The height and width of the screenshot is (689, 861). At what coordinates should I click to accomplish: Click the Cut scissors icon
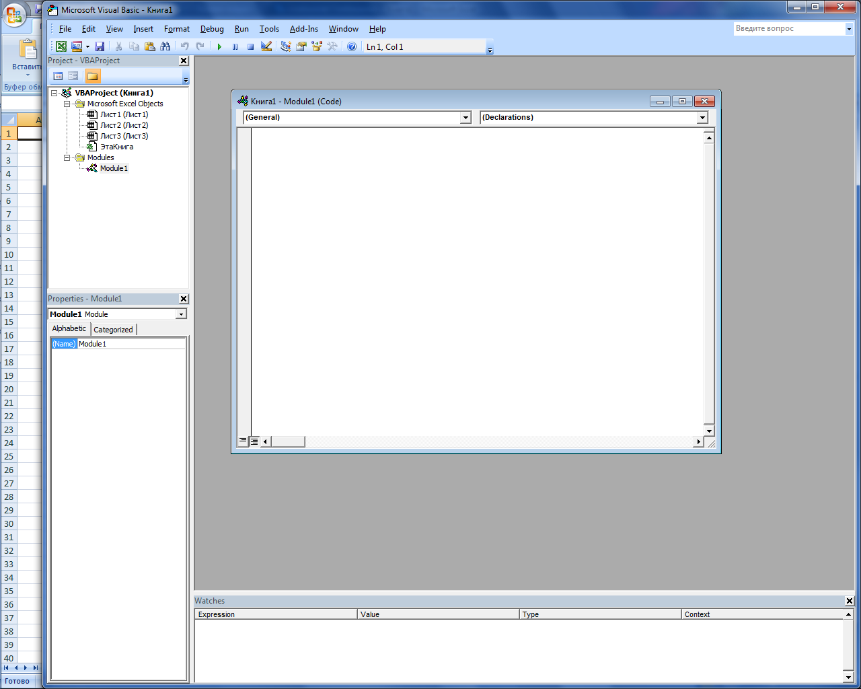[118, 46]
